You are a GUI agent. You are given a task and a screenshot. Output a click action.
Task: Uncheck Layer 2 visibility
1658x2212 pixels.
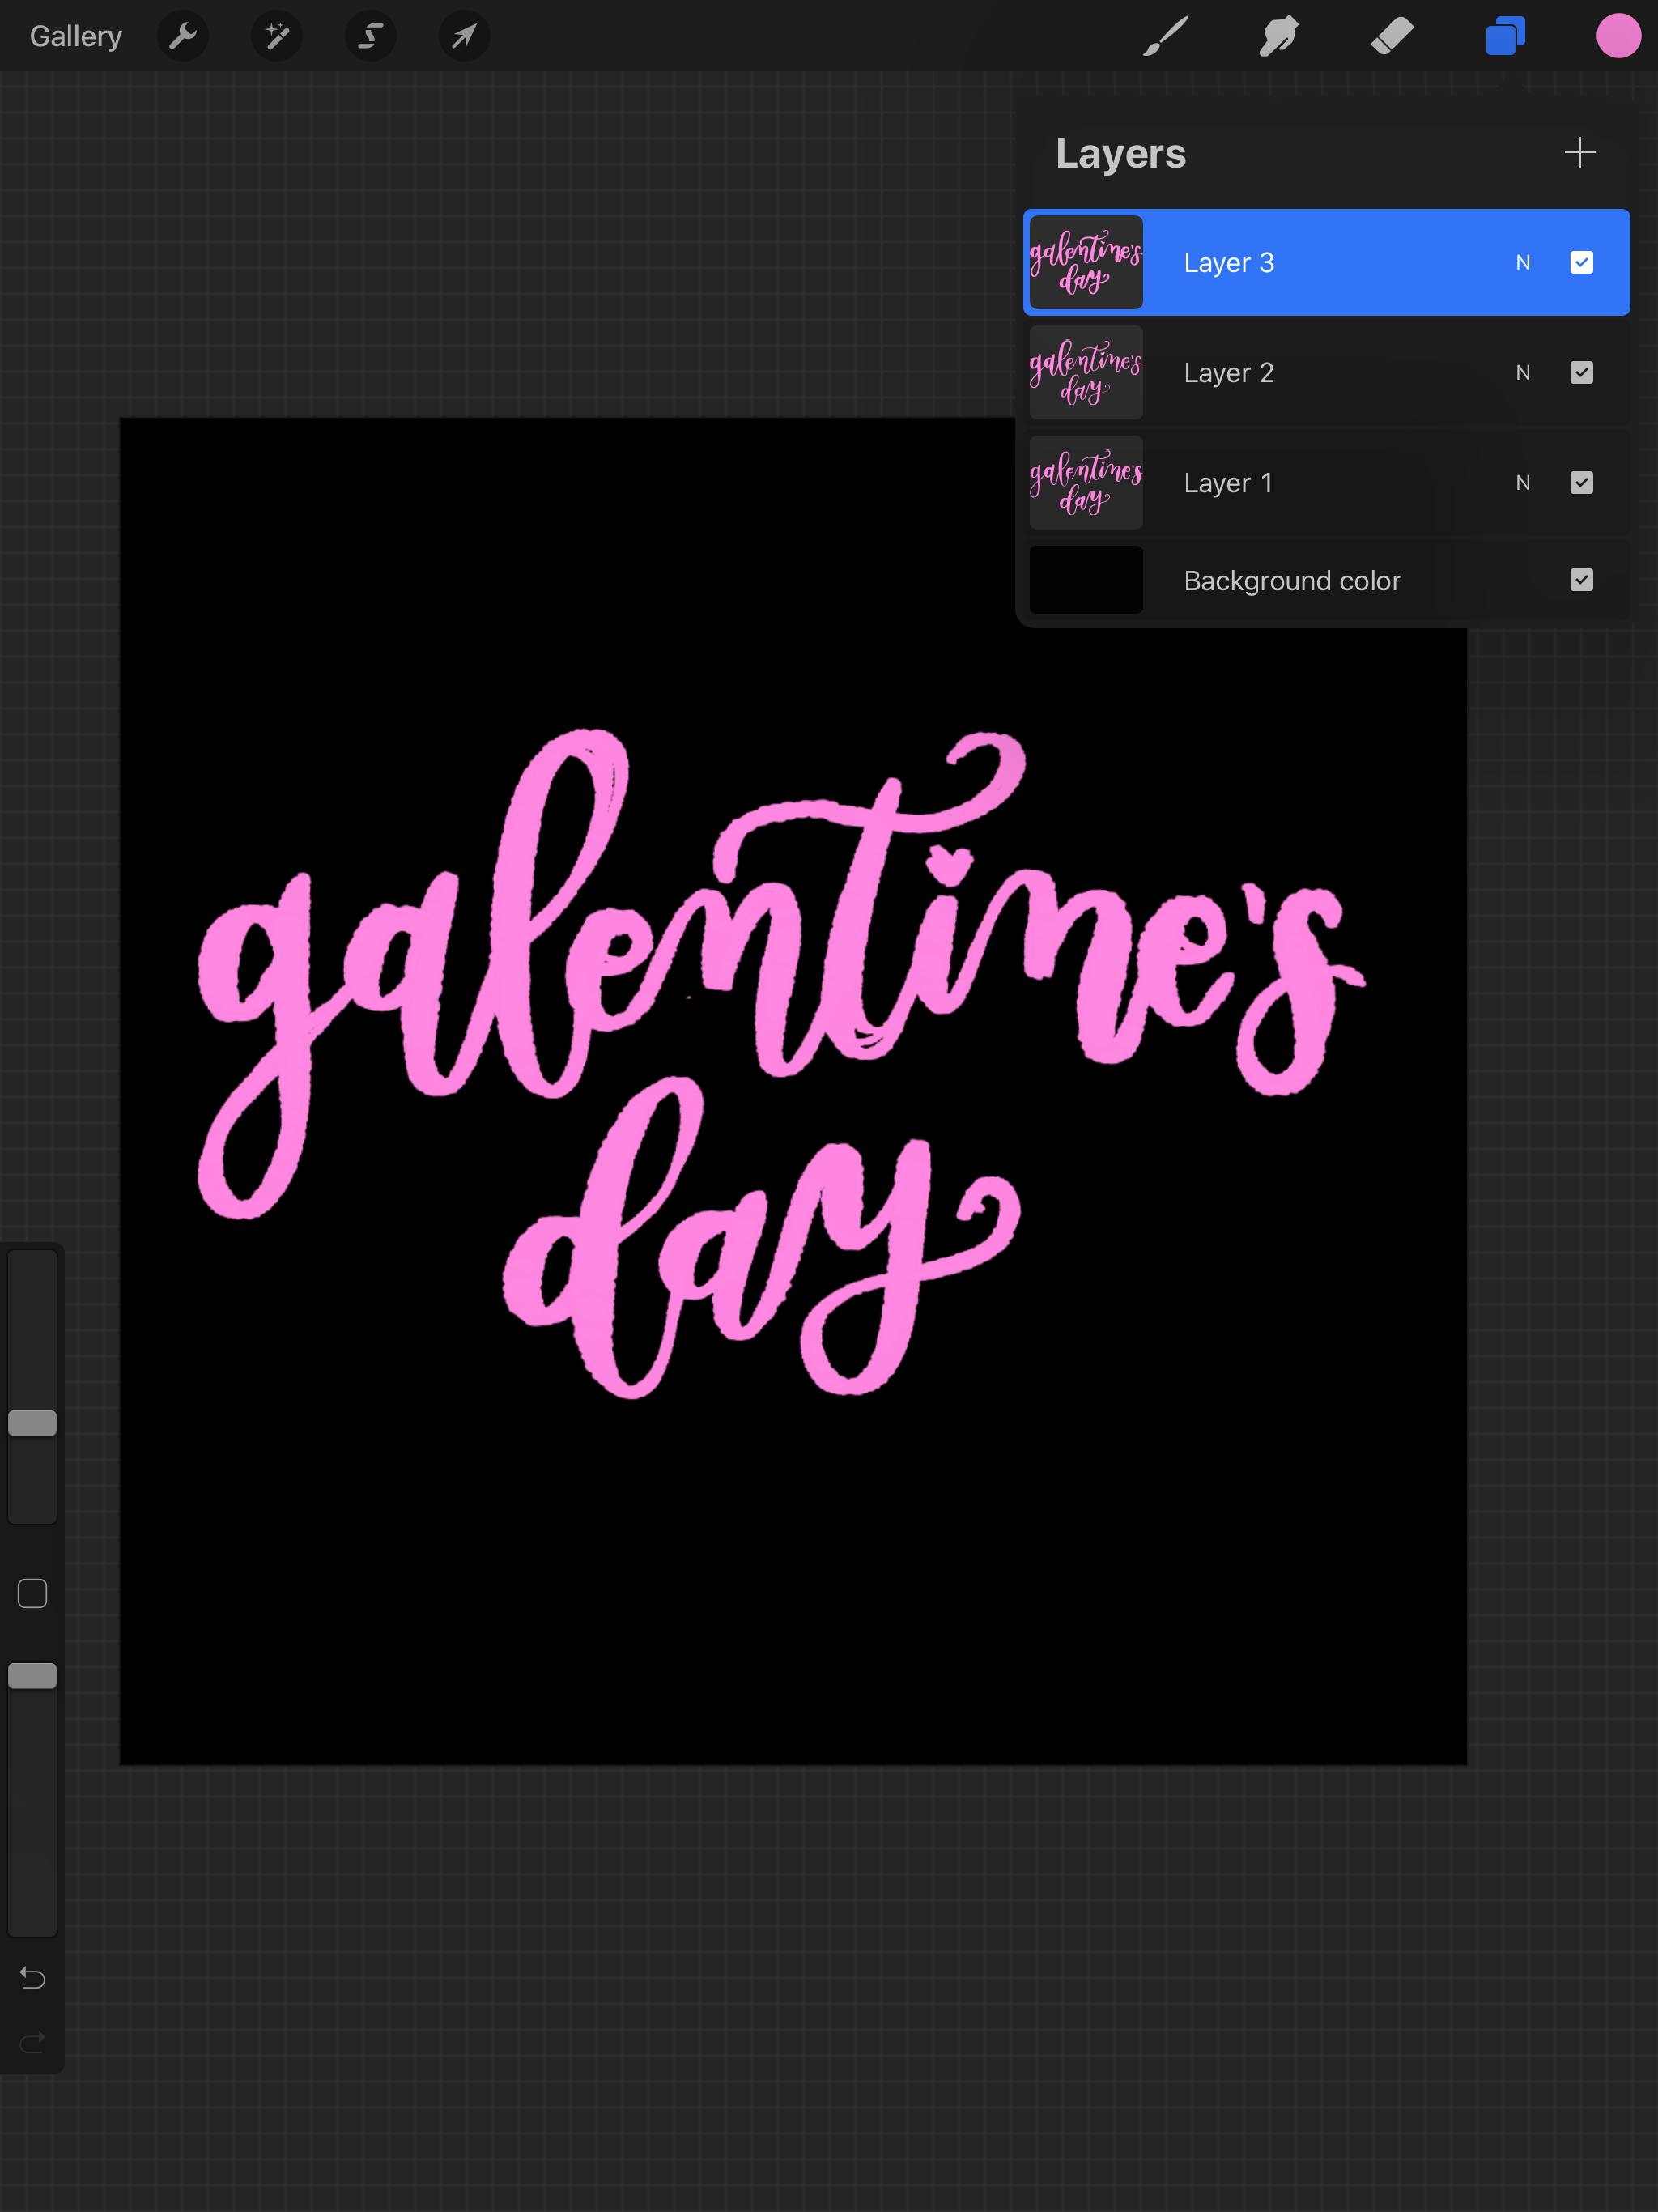click(x=1581, y=373)
